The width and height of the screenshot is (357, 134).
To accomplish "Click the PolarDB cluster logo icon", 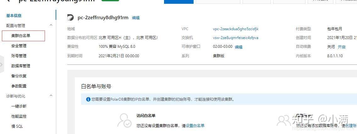I will click(71, 18).
